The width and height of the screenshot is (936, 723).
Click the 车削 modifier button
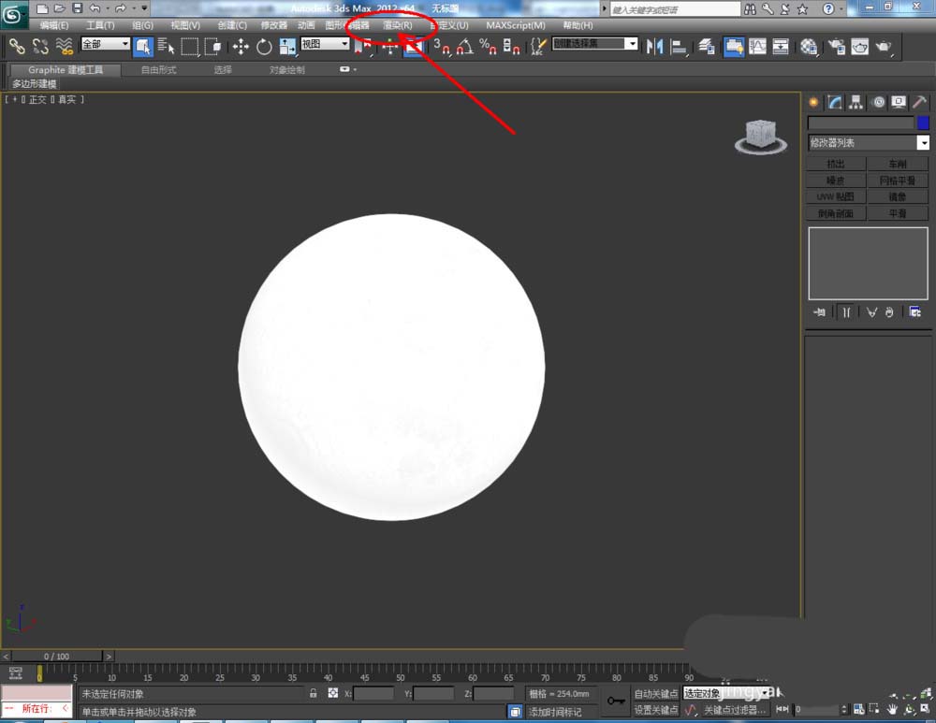pyautogui.click(x=898, y=164)
